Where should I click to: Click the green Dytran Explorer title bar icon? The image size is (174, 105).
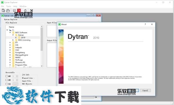[x=2, y=2]
